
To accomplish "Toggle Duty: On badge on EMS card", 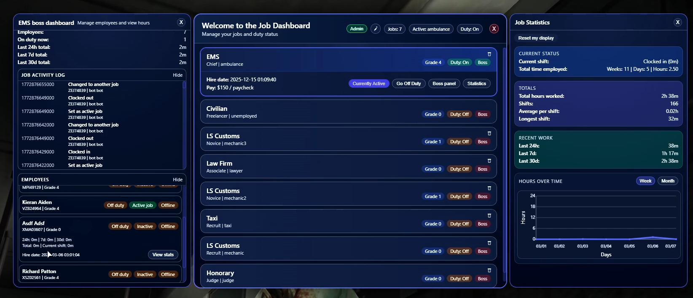I will click(459, 62).
